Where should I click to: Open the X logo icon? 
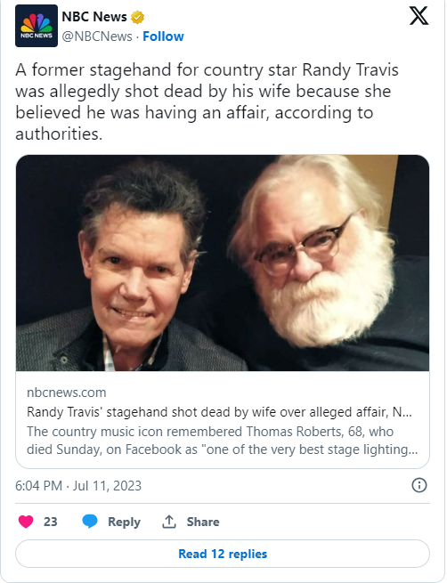click(419, 16)
